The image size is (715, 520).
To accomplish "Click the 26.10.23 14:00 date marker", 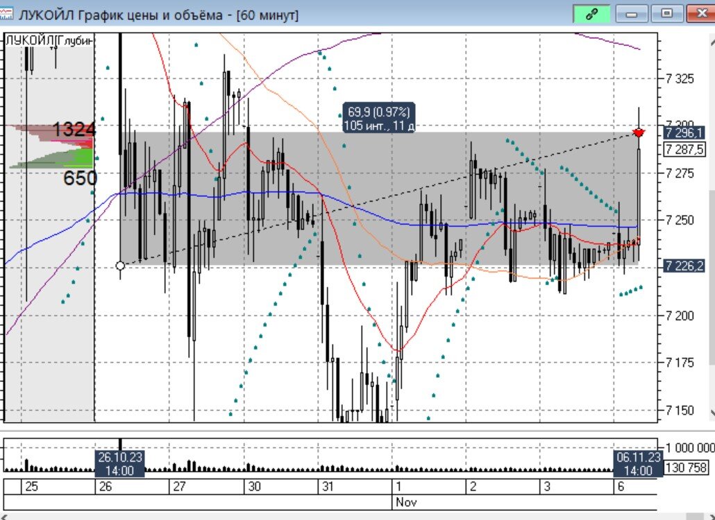I will coord(120,464).
